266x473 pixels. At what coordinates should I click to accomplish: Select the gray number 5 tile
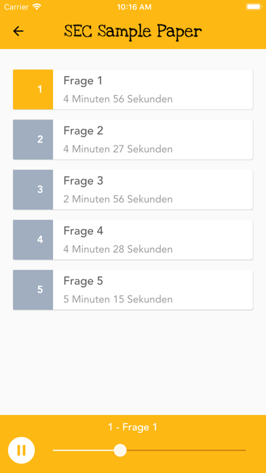(33, 290)
